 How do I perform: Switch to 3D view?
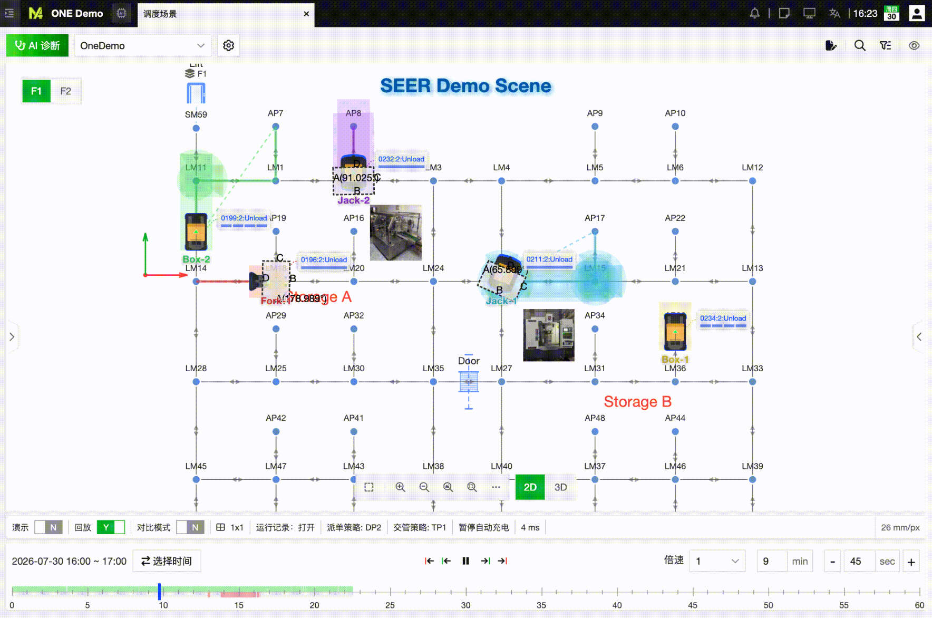pyautogui.click(x=560, y=487)
